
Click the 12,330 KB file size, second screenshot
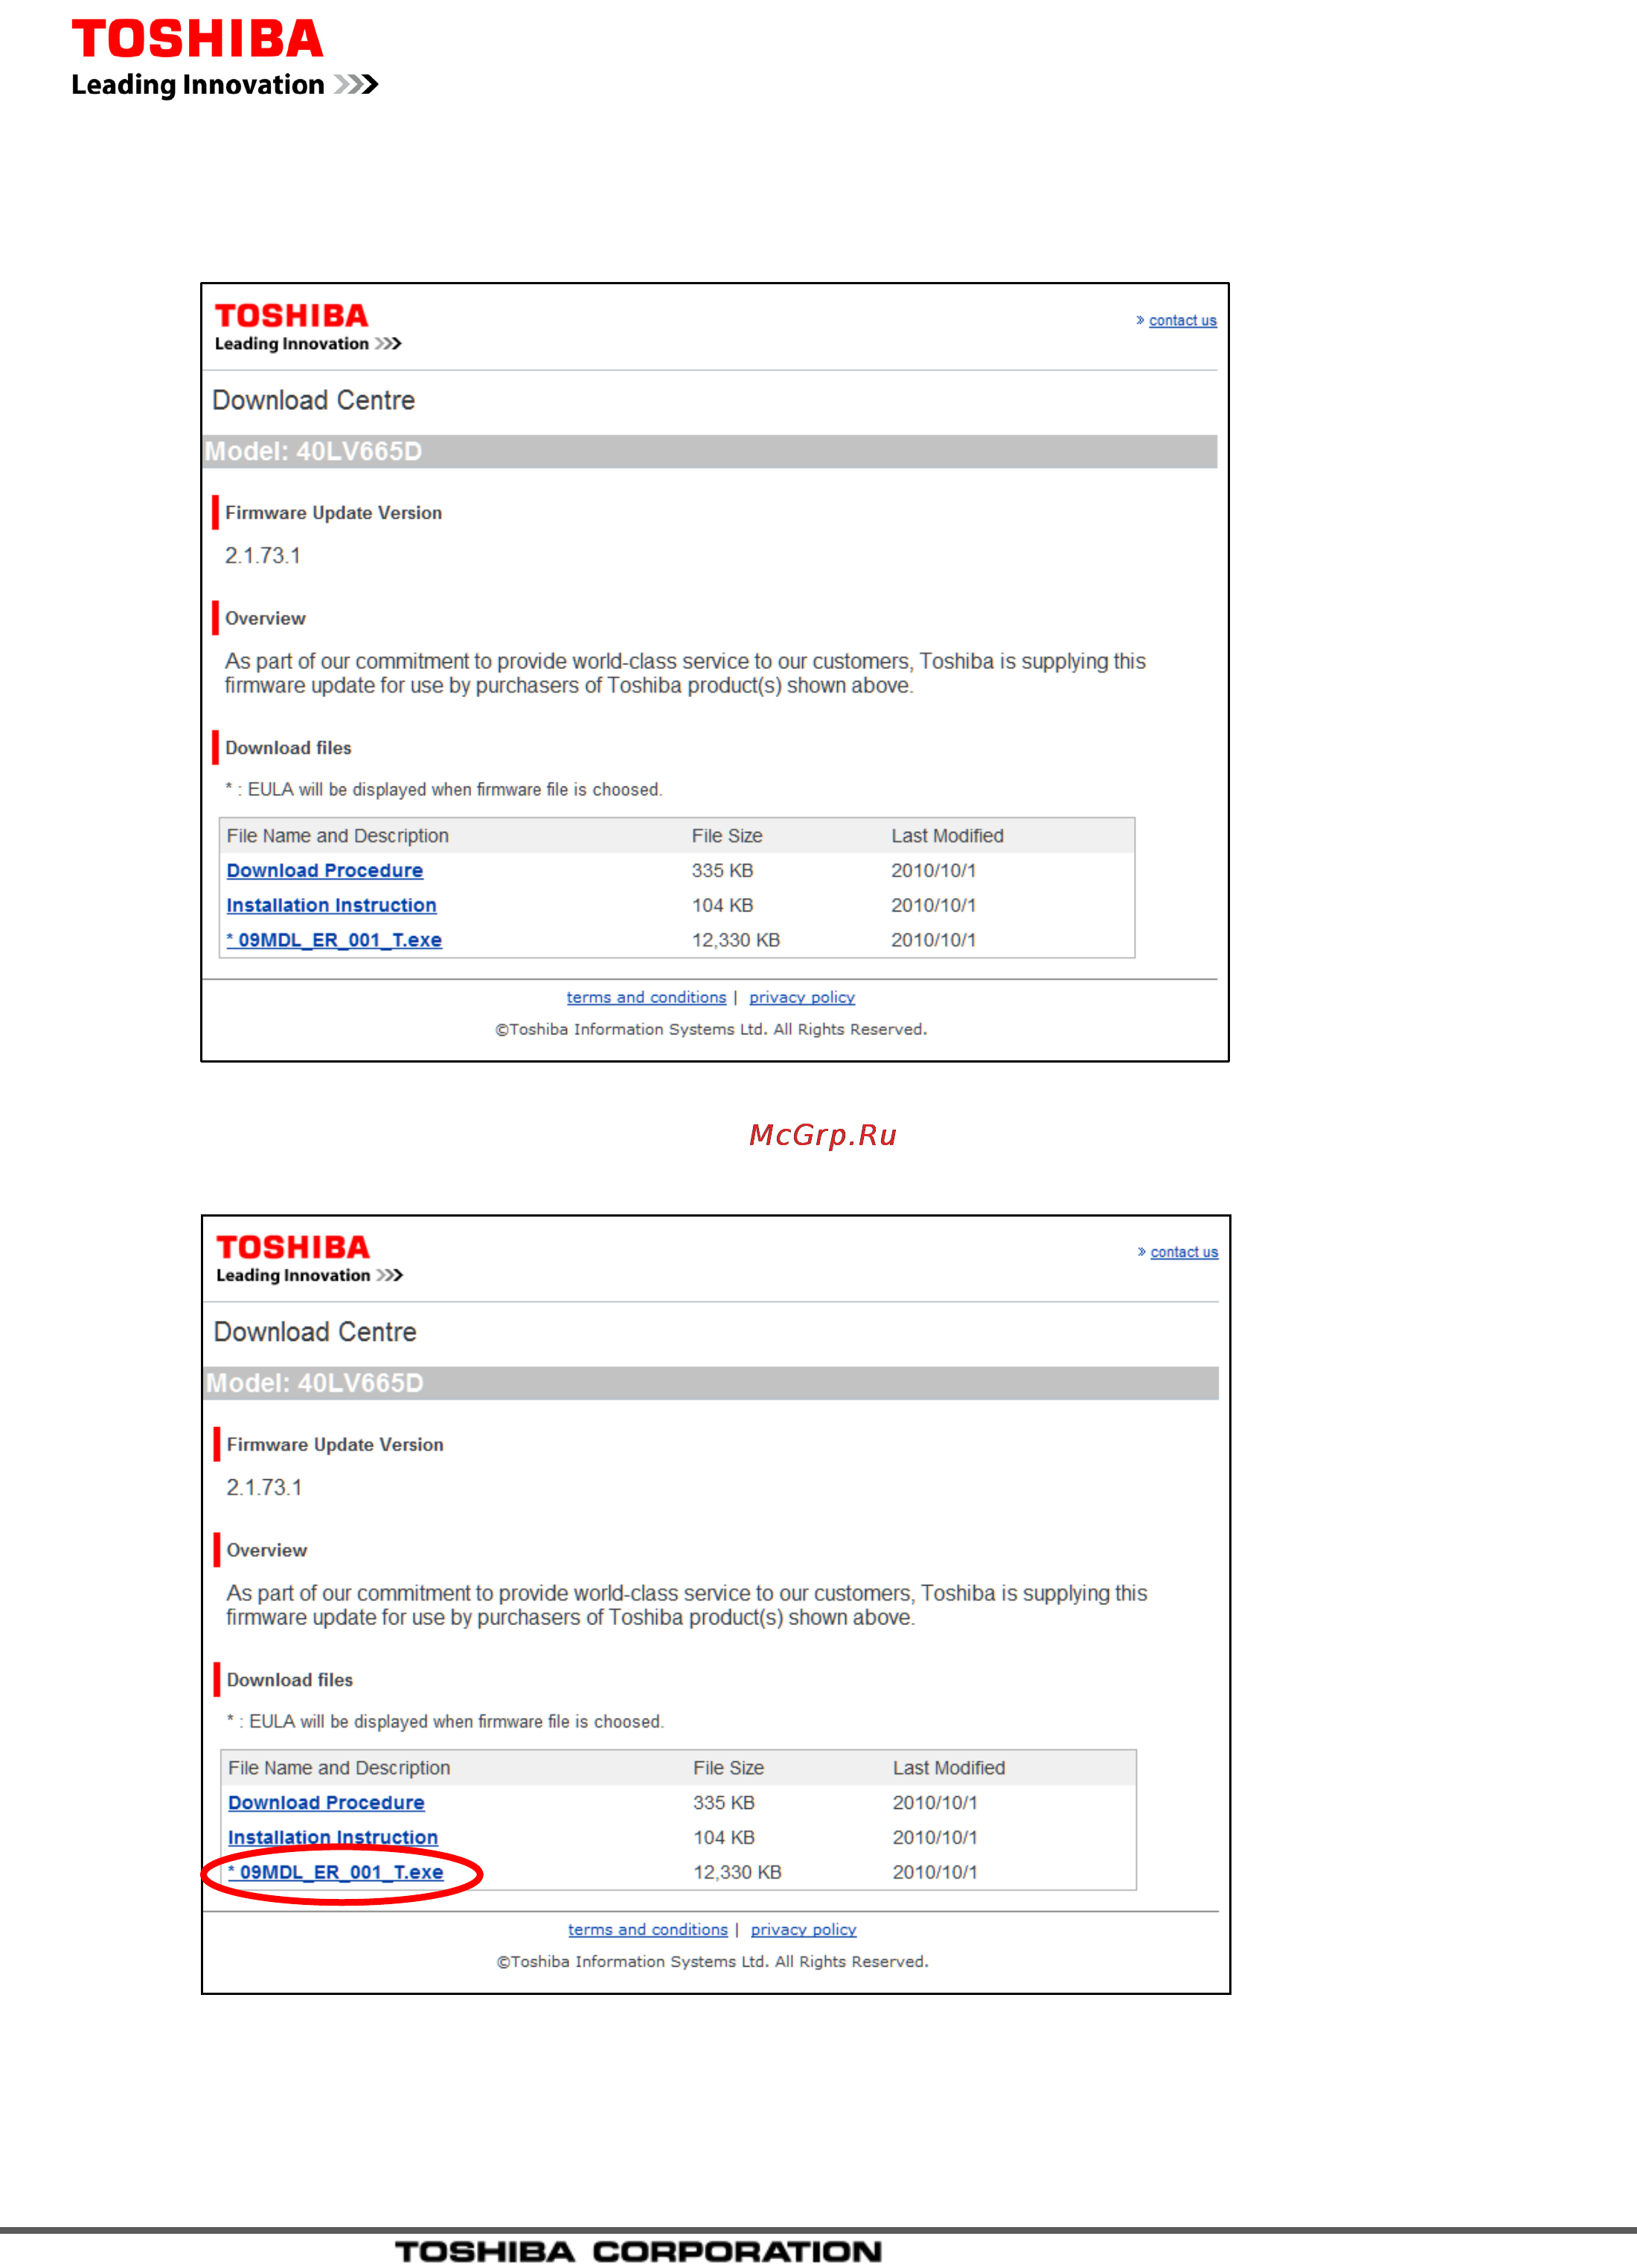pyautogui.click(x=738, y=1872)
